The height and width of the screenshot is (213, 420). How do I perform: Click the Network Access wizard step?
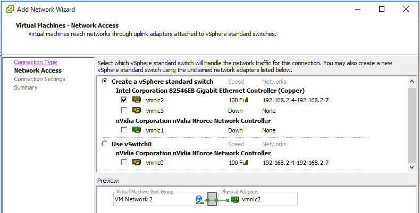pyautogui.click(x=38, y=70)
